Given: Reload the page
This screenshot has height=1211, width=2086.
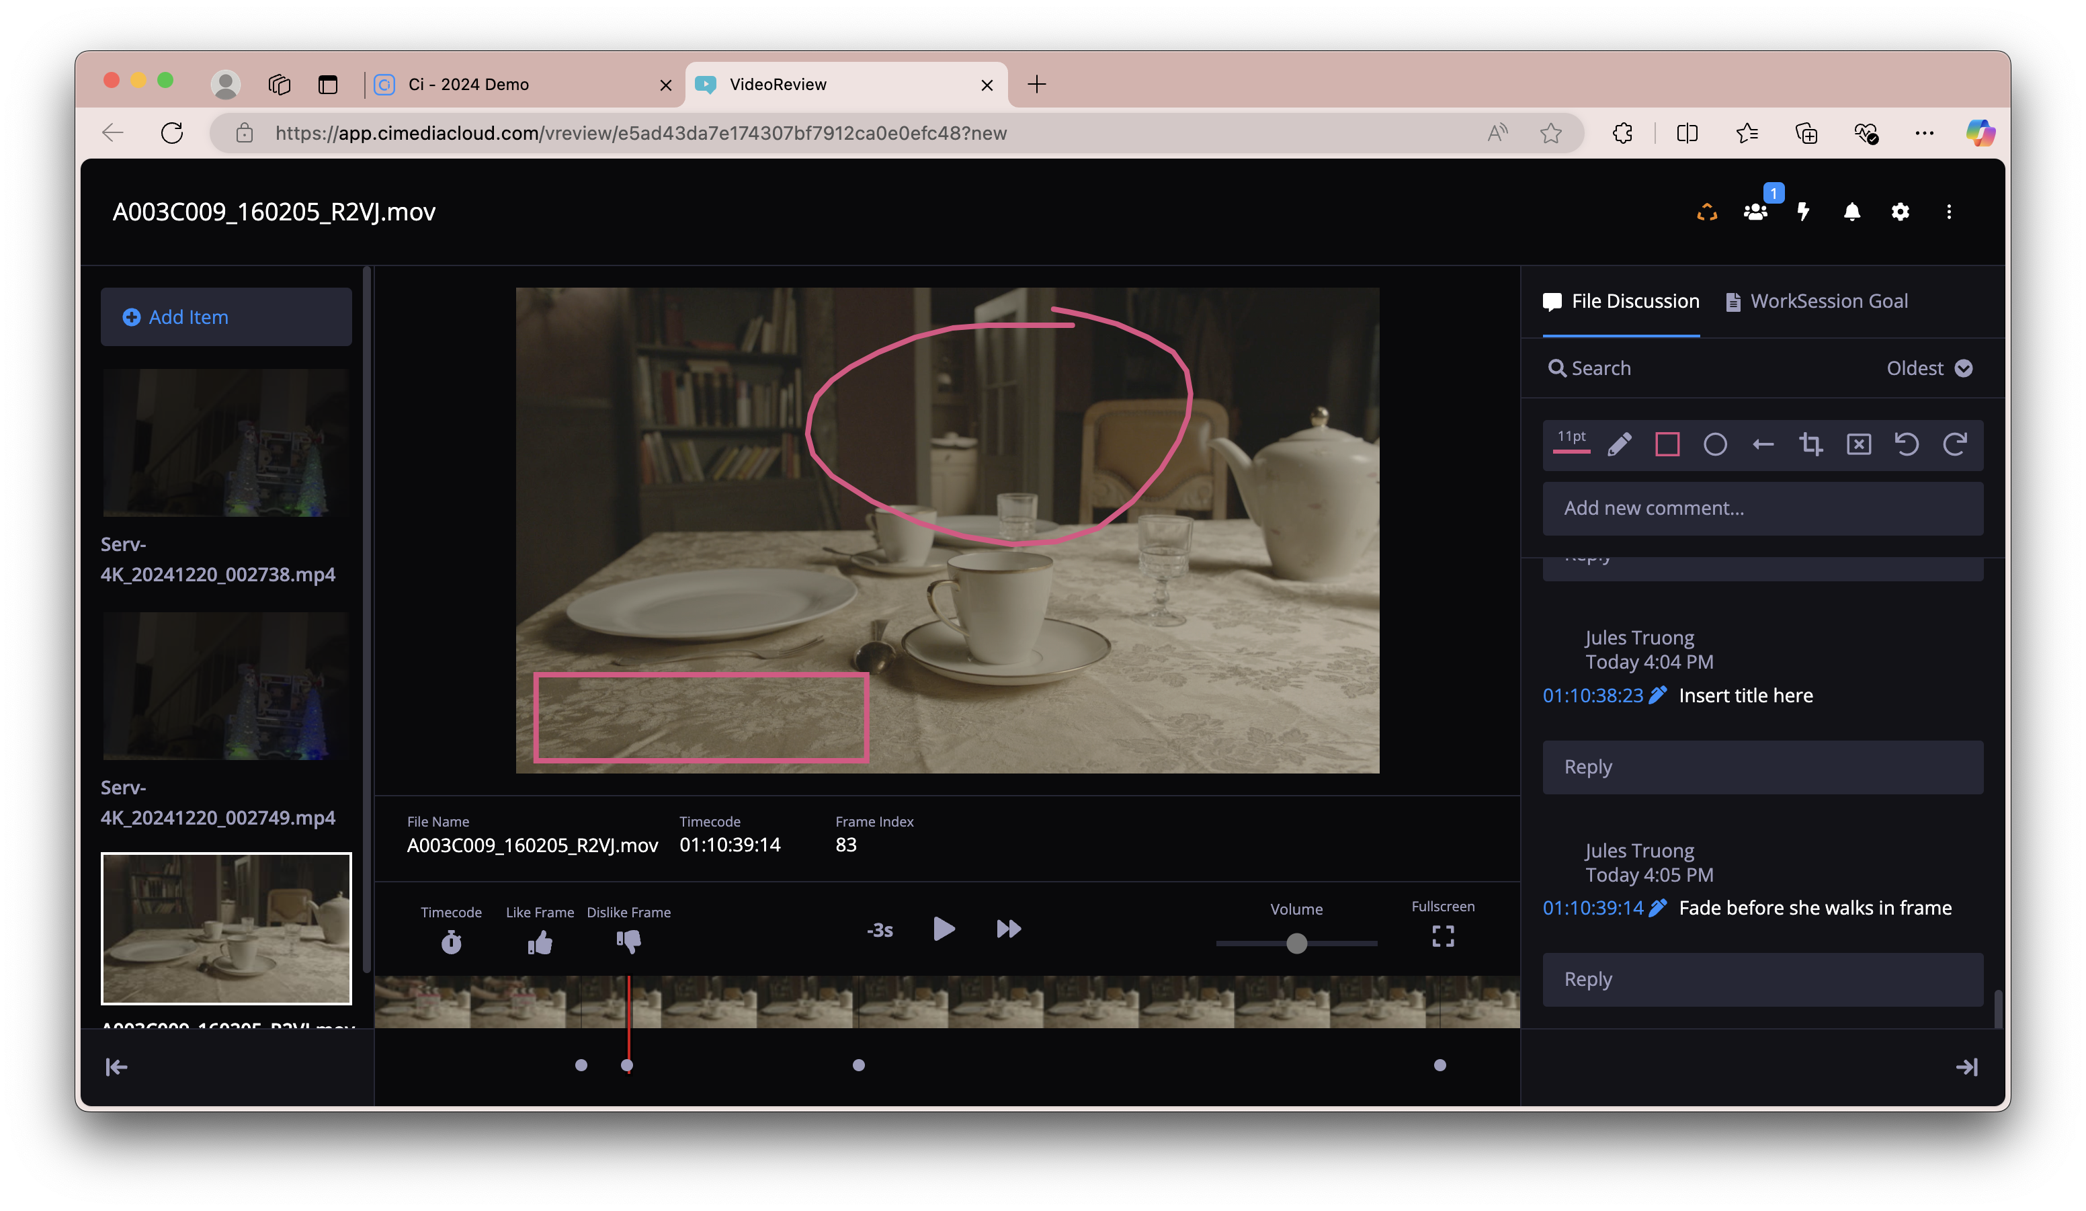Looking at the screenshot, I should point(172,133).
